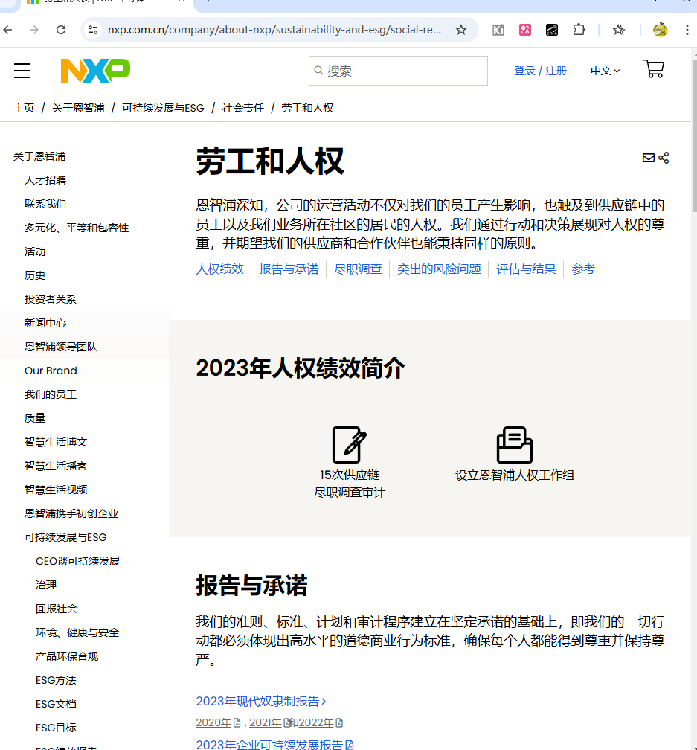Screen dimensions: 697x750
Task: Select 恩智浦携手初创企业 in sidebar
Action: pyautogui.click(x=71, y=513)
